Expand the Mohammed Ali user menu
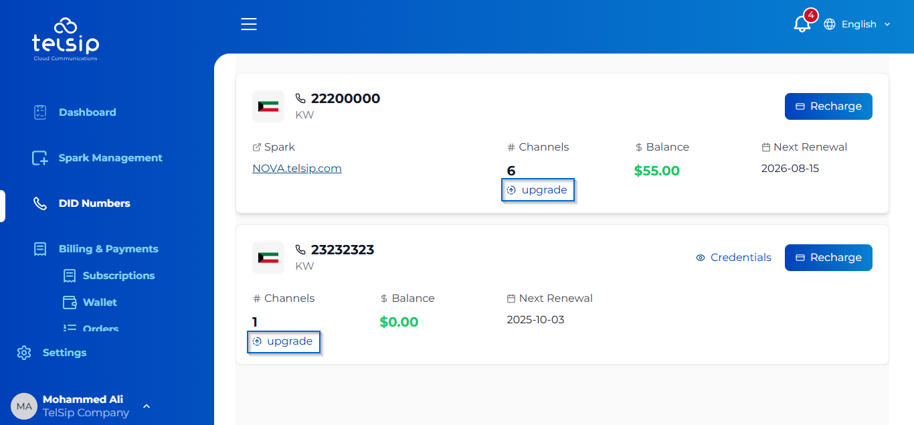The height and width of the screenshot is (425, 914). [146, 406]
